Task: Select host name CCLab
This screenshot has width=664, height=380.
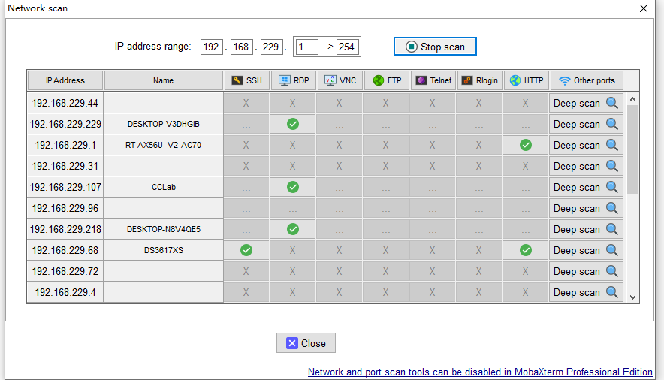Action: tap(164, 187)
